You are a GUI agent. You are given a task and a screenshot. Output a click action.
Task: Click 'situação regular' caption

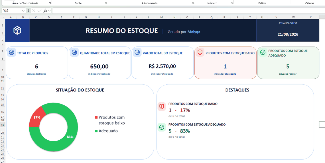click(288, 74)
